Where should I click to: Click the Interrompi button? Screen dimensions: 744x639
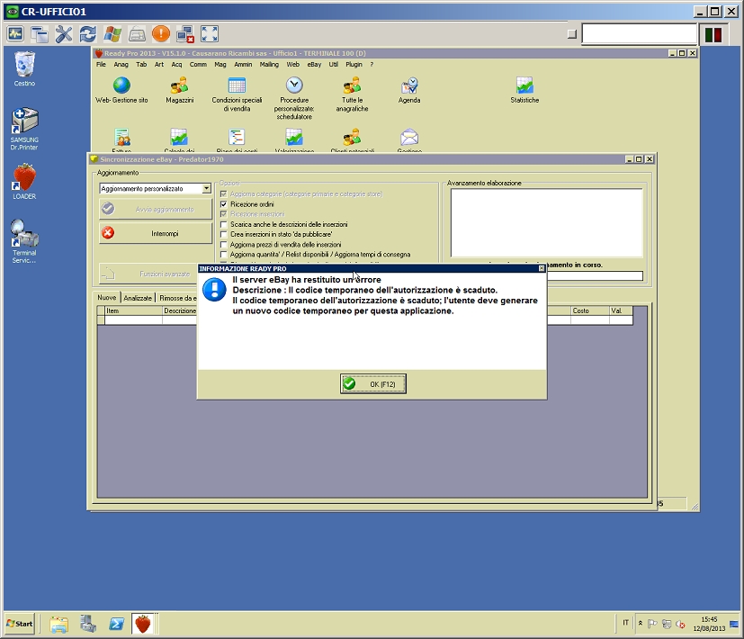(x=156, y=233)
